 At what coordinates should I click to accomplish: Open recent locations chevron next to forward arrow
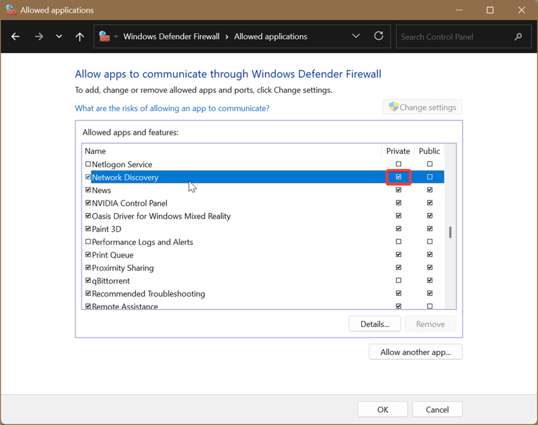[59, 36]
